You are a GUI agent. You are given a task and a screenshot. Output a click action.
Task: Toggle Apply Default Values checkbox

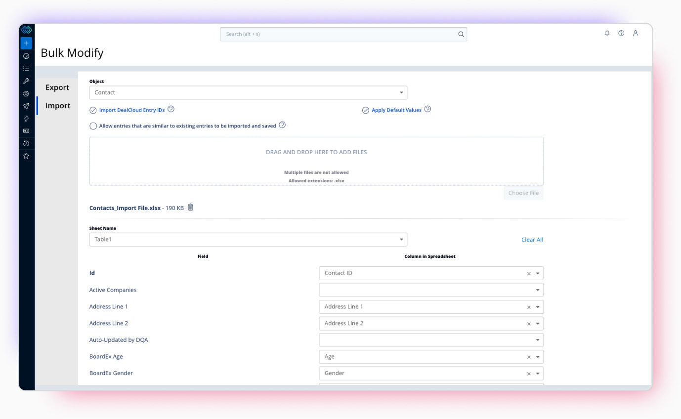tap(366, 110)
